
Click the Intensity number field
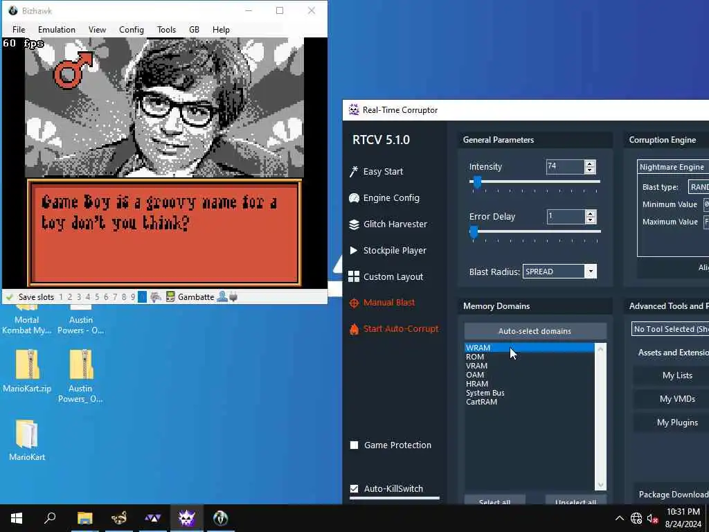click(565, 167)
